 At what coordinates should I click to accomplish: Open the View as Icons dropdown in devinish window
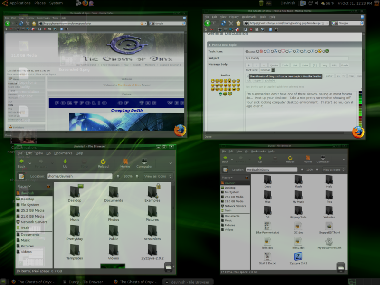[x=158, y=176]
